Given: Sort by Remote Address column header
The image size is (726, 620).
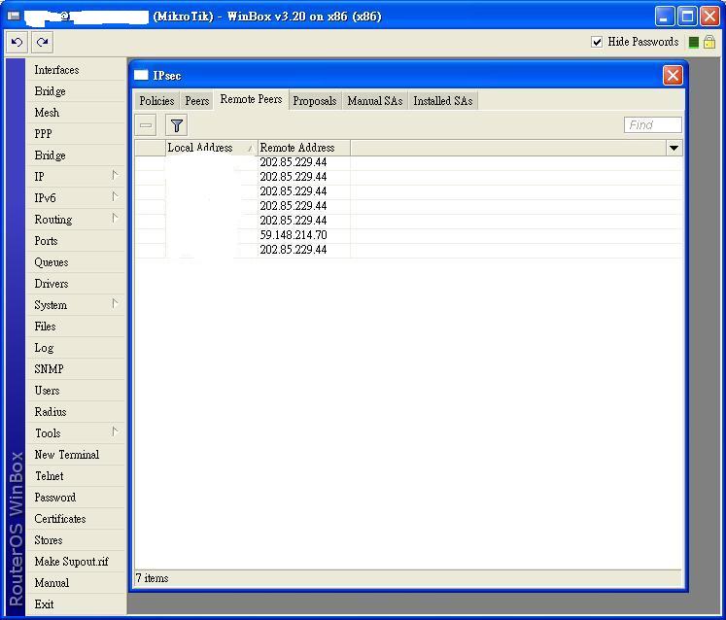Looking at the screenshot, I should click(x=304, y=148).
